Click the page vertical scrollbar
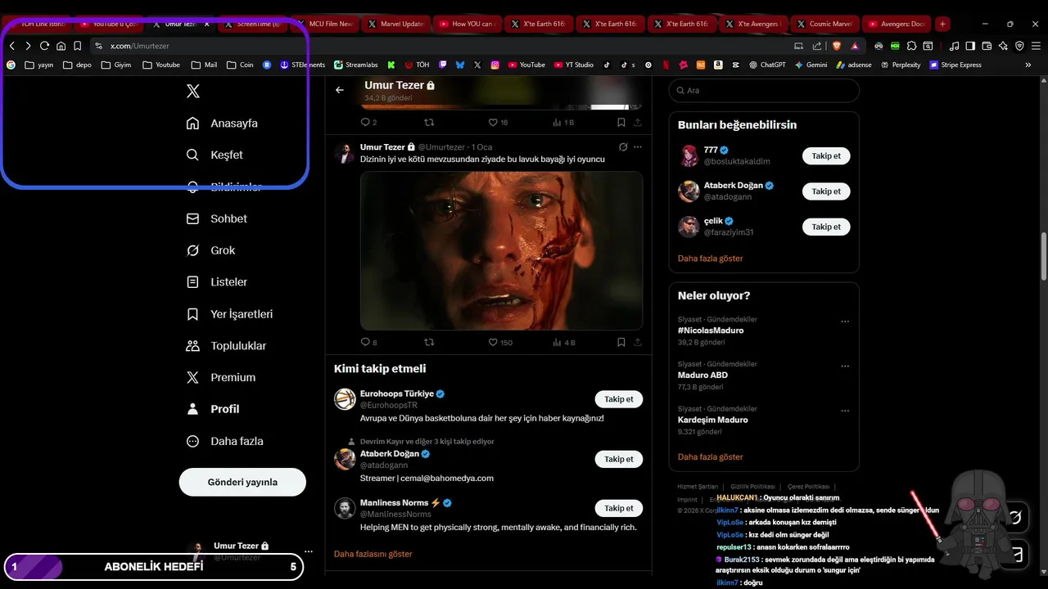The image size is (1048, 589). point(1043,256)
